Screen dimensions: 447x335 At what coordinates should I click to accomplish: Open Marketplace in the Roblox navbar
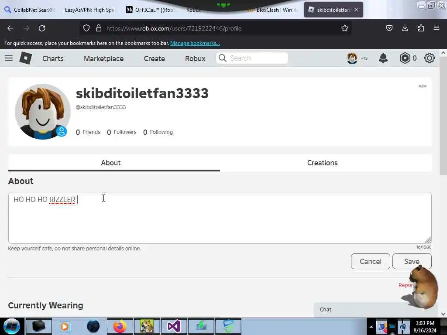(x=104, y=58)
